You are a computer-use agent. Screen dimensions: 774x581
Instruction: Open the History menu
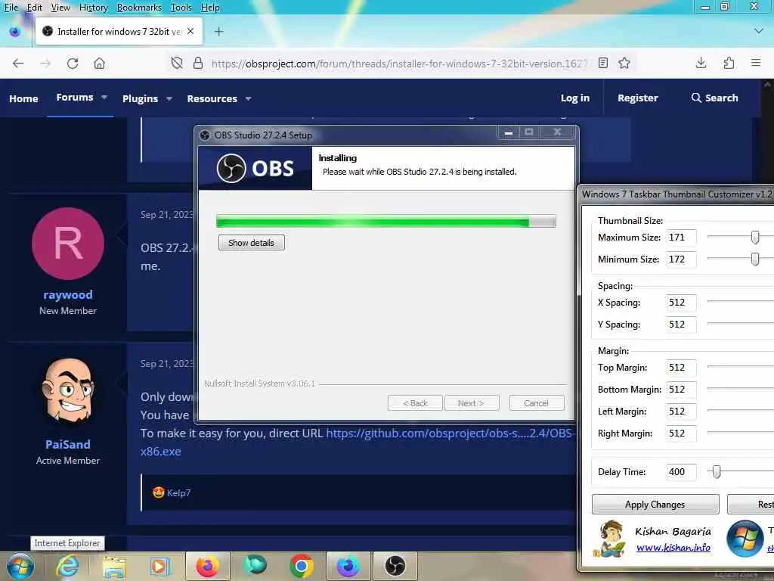point(93,8)
